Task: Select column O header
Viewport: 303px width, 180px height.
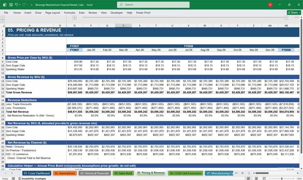Action: click(x=75, y=25)
